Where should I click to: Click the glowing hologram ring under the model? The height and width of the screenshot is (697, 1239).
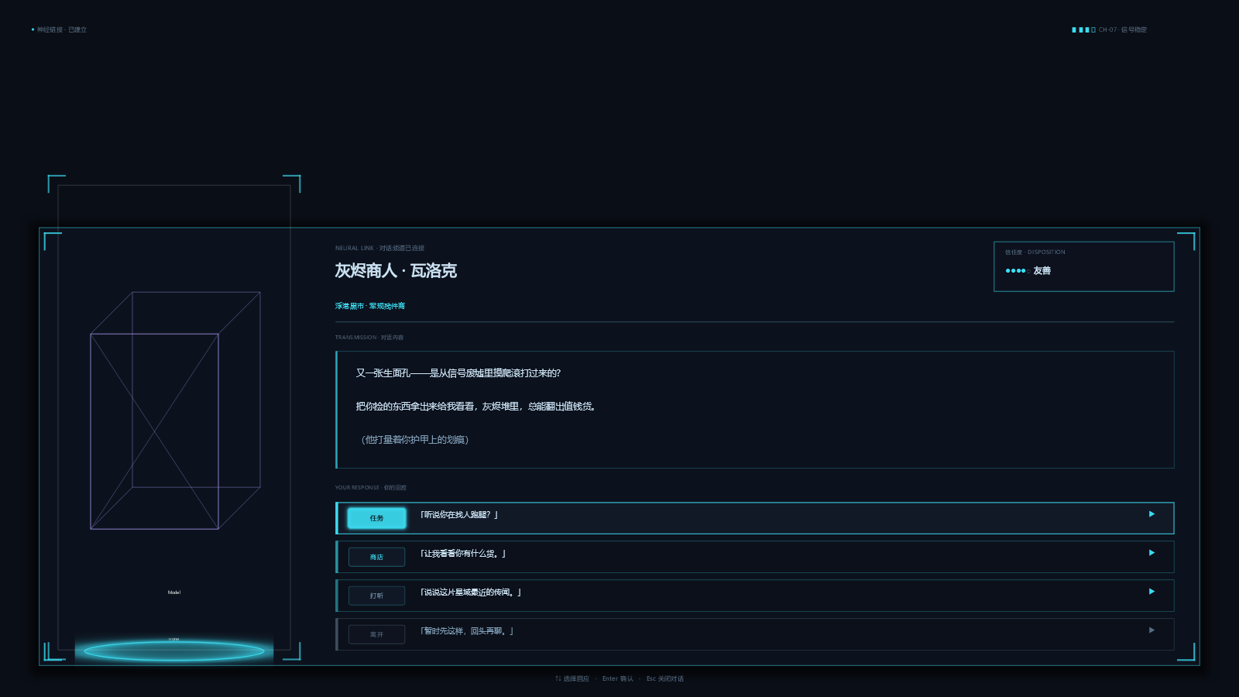pyautogui.click(x=174, y=651)
